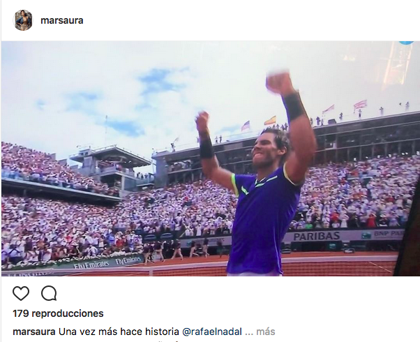Open marsaura's circular profile picture
420x342 pixels.
[23, 20]
